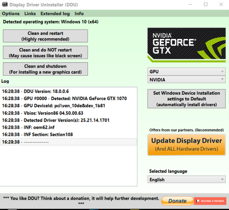Open the Links menu
The width and height of the screenshot is (229, 210).
pyautogui.click(x=30, y=14)
